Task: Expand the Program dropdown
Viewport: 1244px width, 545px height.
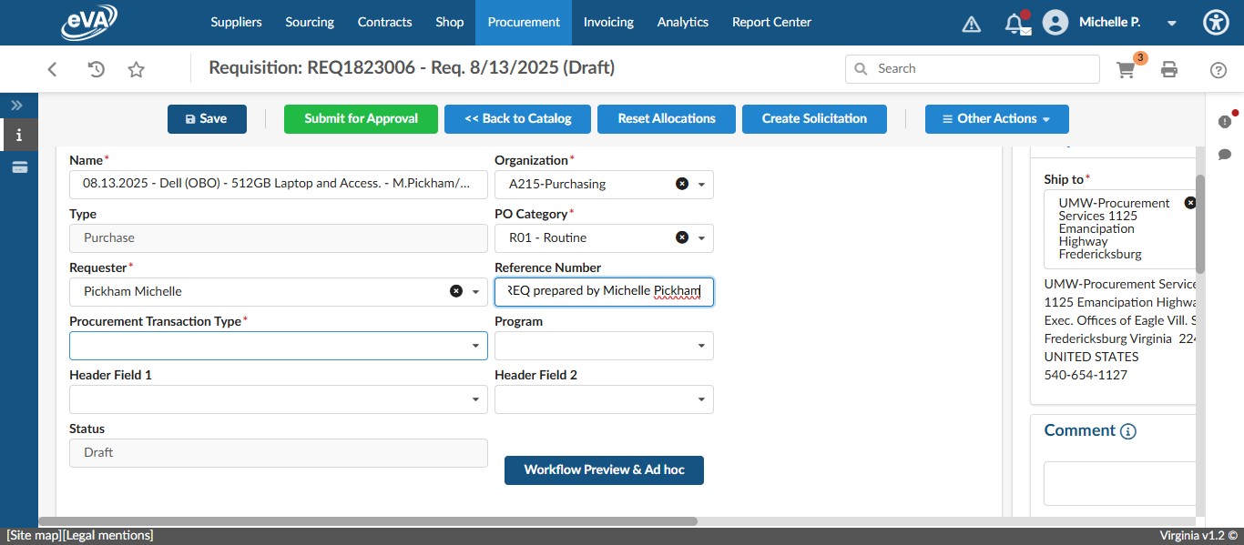Action: [701, 346]
